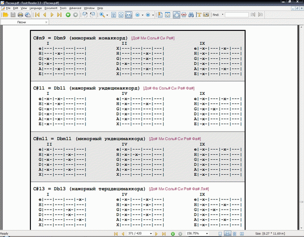Click the Find text input field
304x237 pixels.
coord(236,15)
